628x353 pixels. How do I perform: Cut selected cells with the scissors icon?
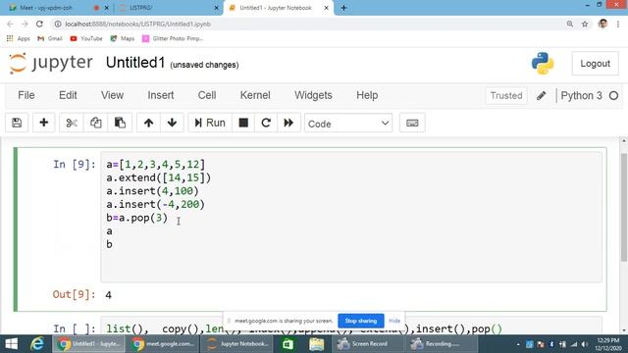click(x=72, y=123)
